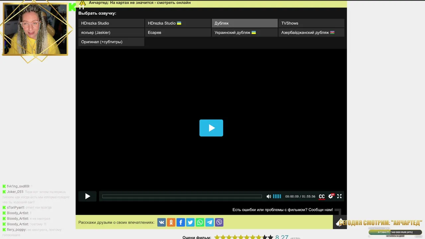
Task: Click the 140 000 RUB donation goal bar
Action: coord(395,232)
